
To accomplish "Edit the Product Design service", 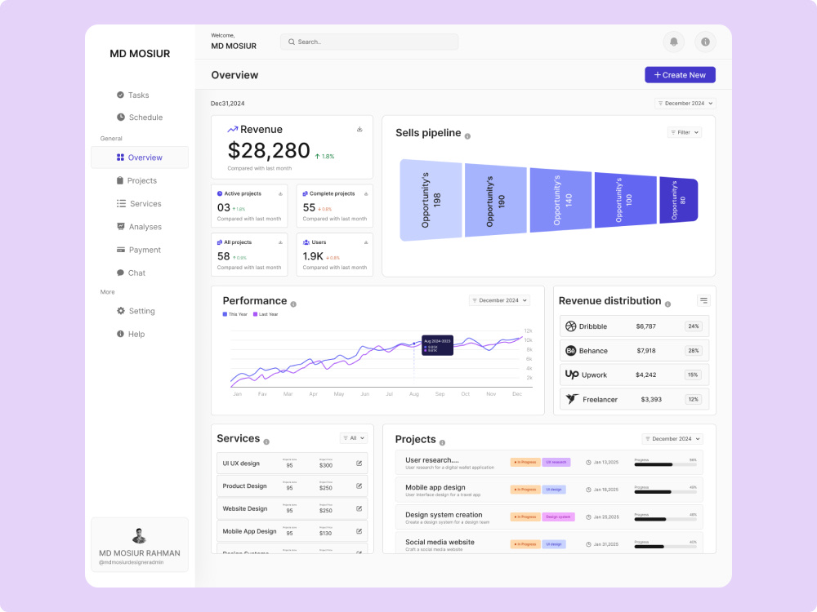I will click(x=359, y=486).
